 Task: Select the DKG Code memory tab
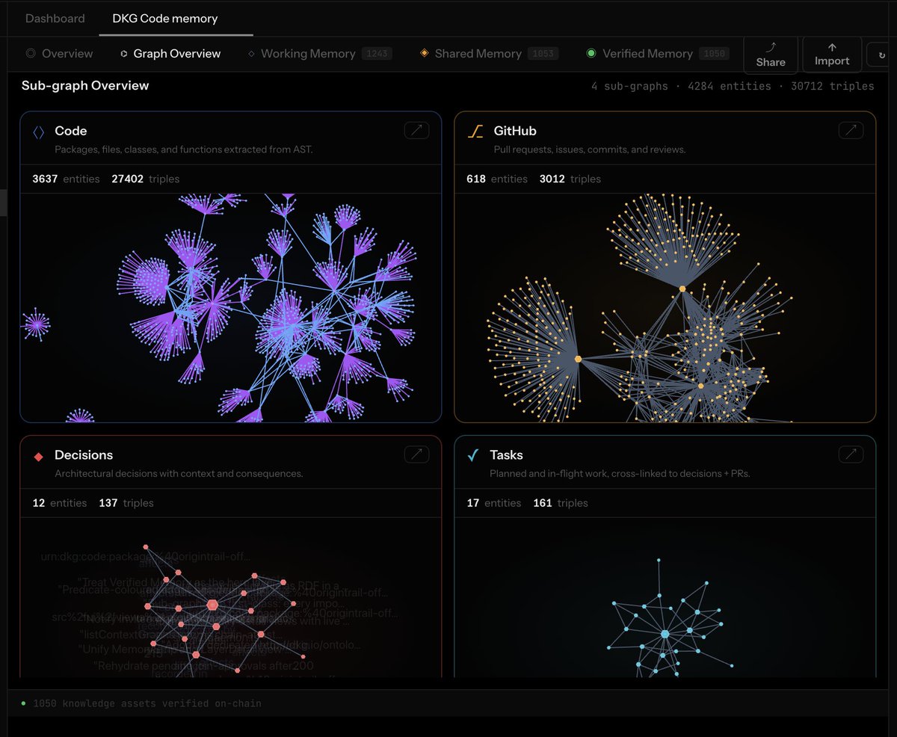pos(164,18)
